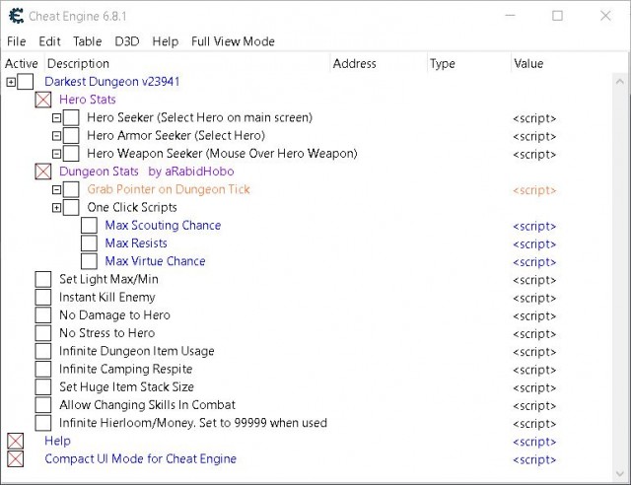Uncheck the Dungeon Stats crossed box
The height and width of the screenshot is (485, 631).
click(x=43, y=172)
